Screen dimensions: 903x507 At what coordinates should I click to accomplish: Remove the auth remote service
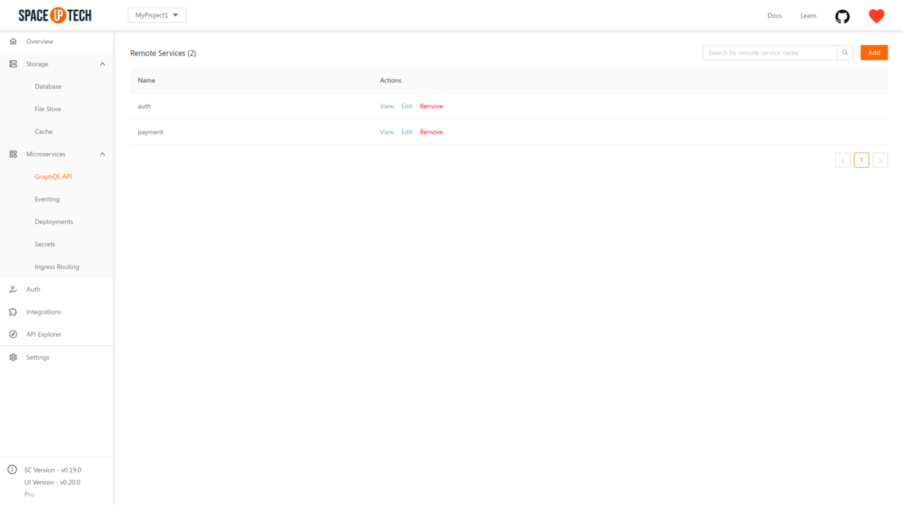431,106
